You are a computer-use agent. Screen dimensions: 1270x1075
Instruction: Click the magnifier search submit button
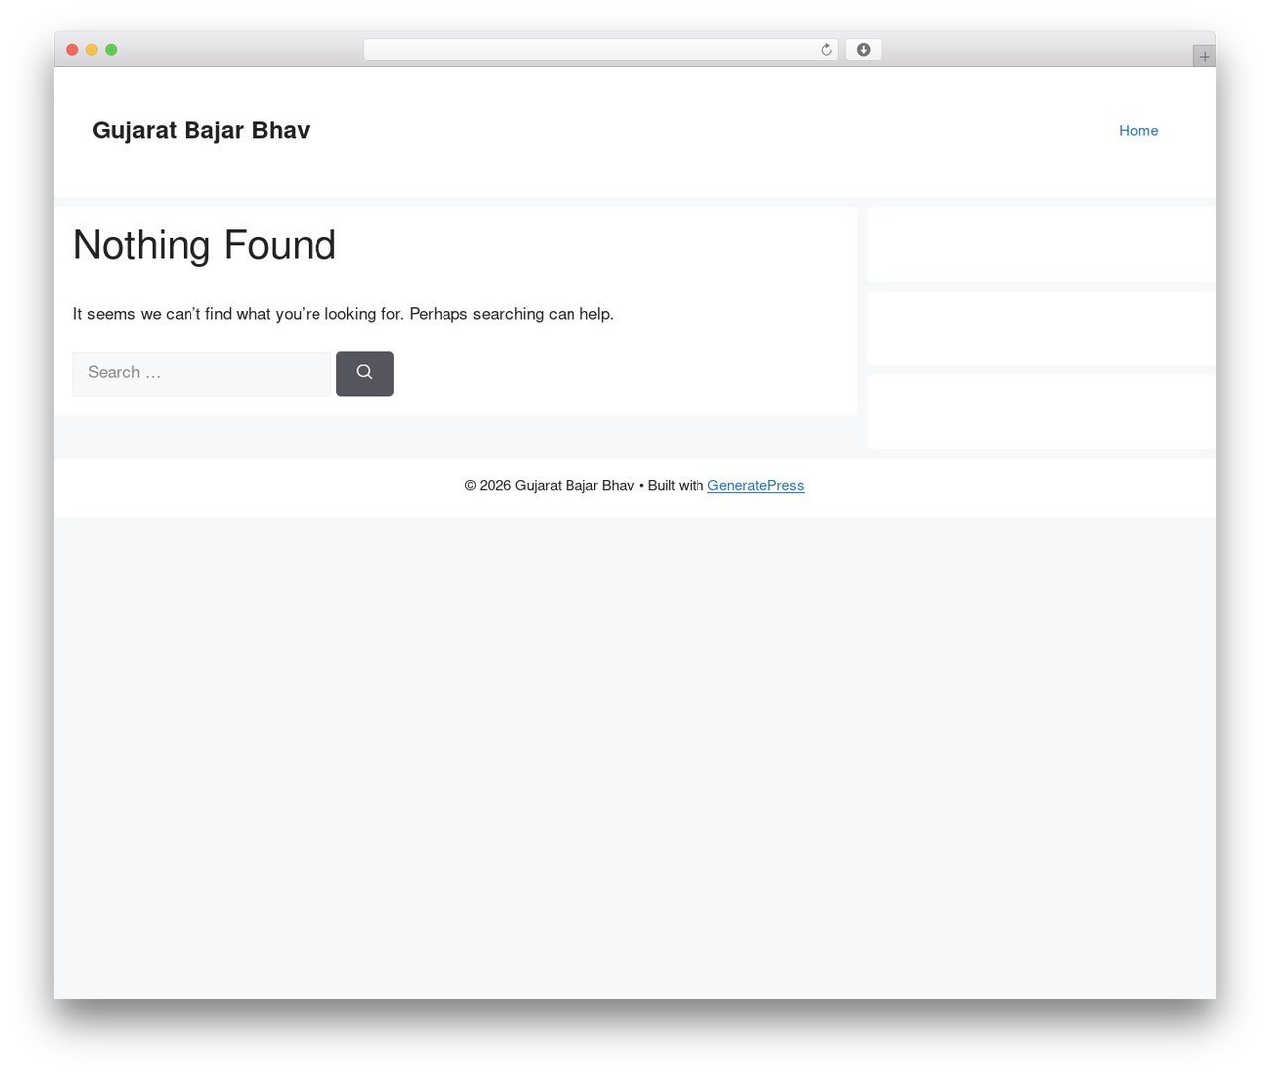(365, 373)
